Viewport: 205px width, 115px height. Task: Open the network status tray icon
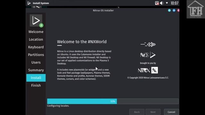click(157, 3)
